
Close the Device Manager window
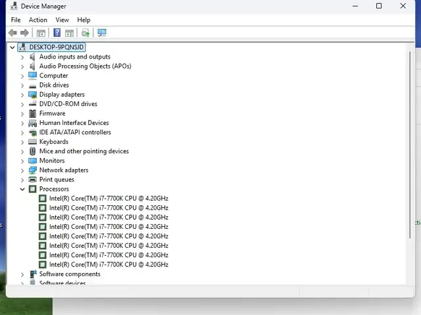[x=403, y=6]
